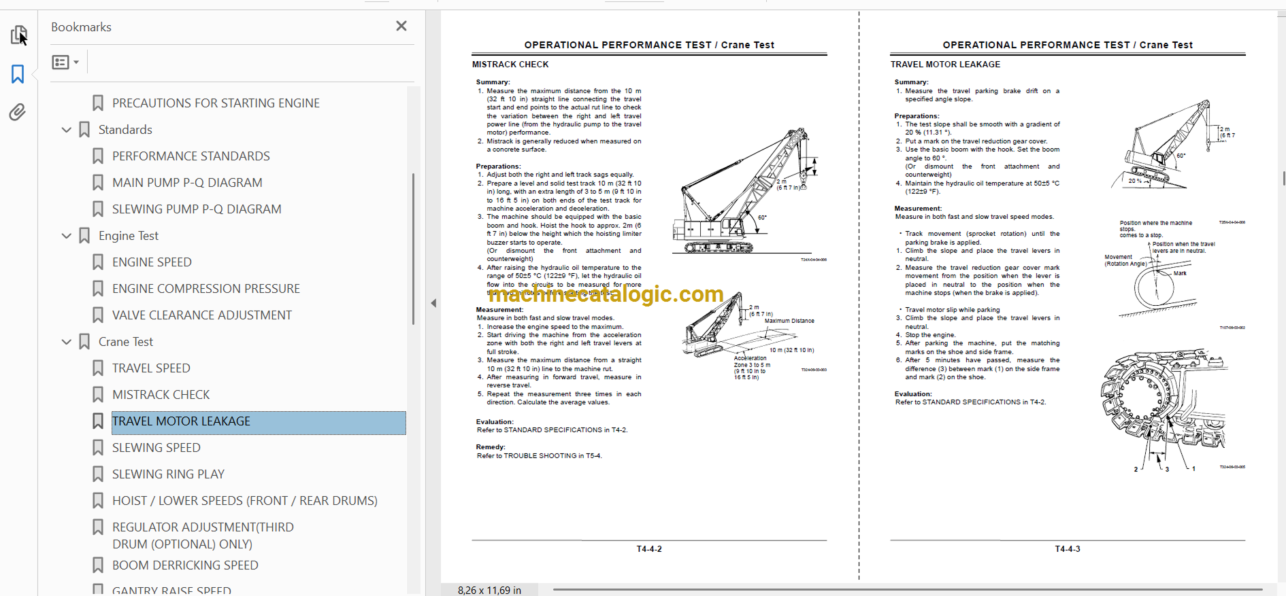Open the Attachments paperclip panel
This screenshot has width=1286, height=596.
click(18, 111)
